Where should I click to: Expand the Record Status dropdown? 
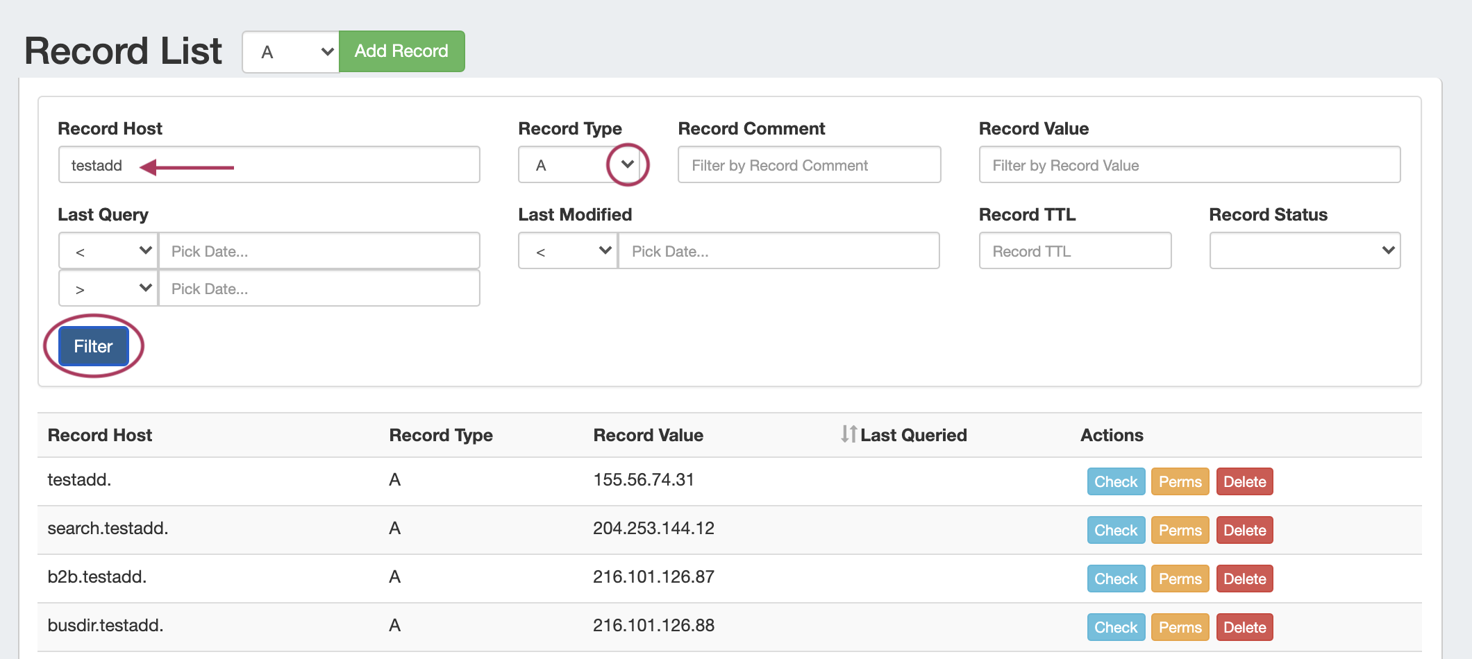click(1304, 250)
